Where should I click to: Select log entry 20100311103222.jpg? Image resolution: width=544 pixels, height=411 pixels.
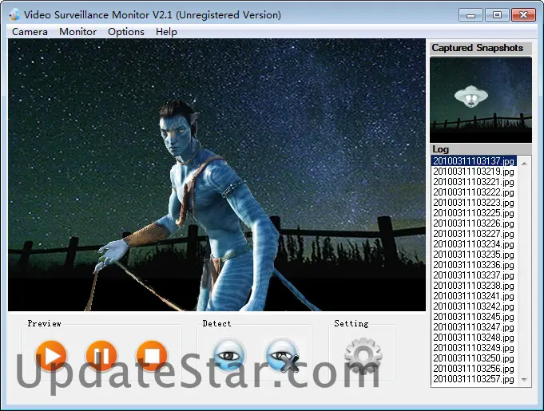pos(474,192)
